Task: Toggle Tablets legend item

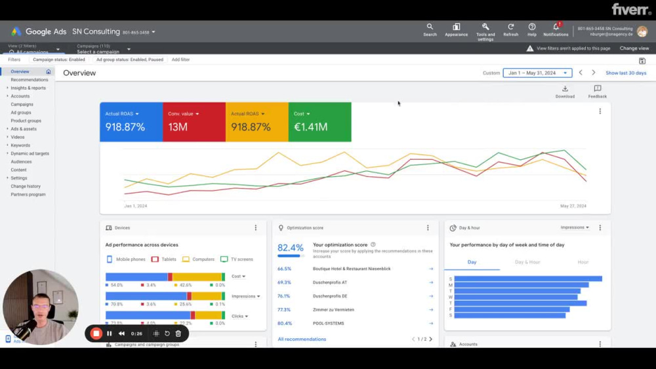Action: click(x=164, y=259)
